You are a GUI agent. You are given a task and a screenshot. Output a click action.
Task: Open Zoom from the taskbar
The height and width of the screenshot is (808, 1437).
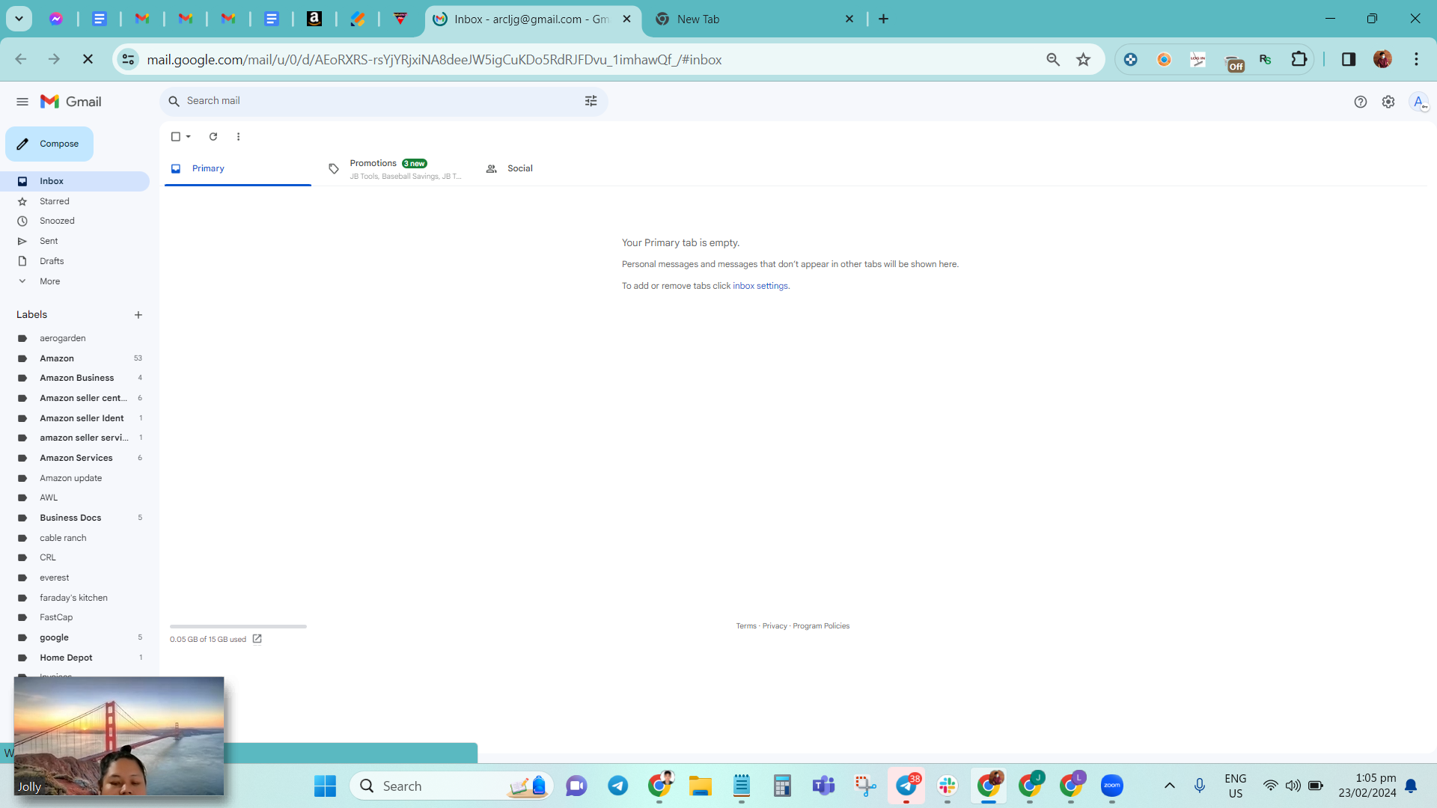coord(1111,786)
